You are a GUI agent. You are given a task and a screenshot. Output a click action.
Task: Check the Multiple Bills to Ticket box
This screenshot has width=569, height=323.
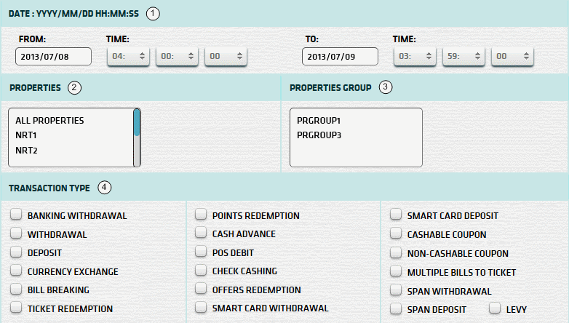coord(396,271)
